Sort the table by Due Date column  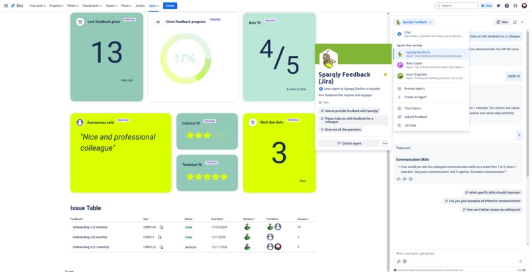(218, 219)
